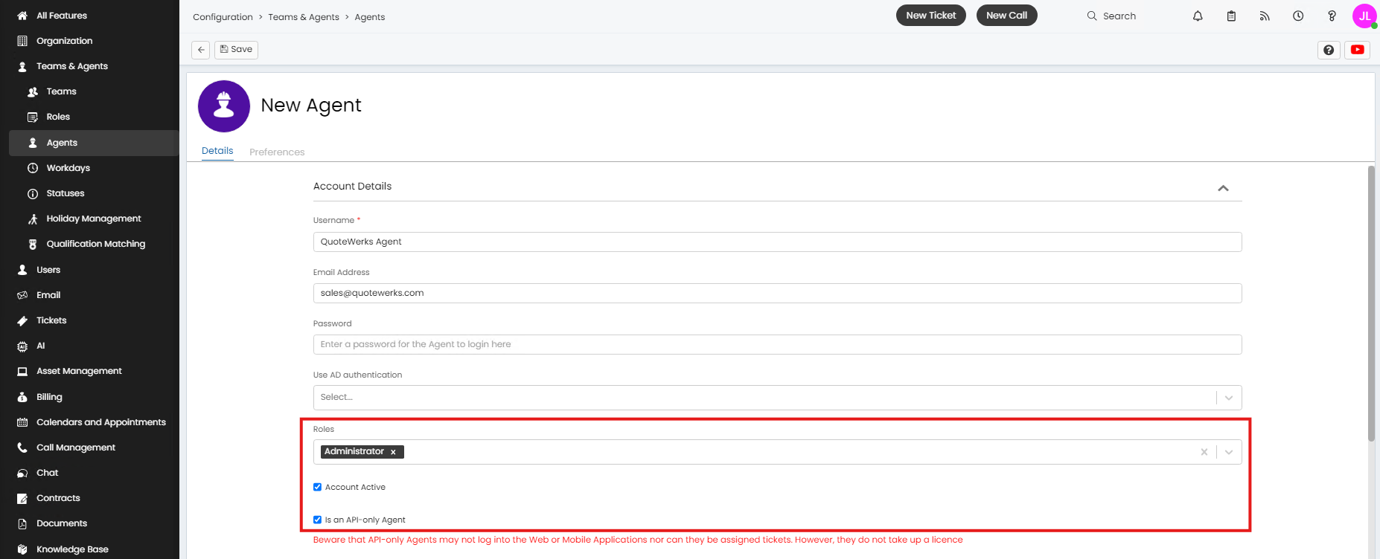The width and height of the screenshot is (1380, 559).
Task: Click the notifications bell icon
Action: click(x=1198, y=16)
